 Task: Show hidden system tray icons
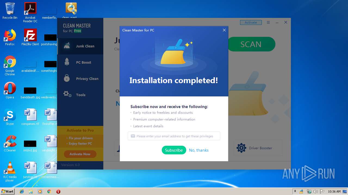[x=295, y=191]
